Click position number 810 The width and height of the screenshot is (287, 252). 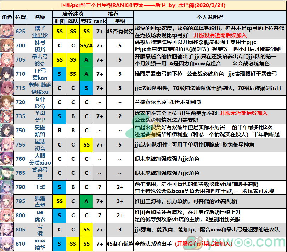[x=20, y=244]
